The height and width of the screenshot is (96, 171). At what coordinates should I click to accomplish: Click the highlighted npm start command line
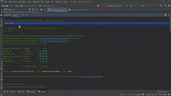click(87, 23)
